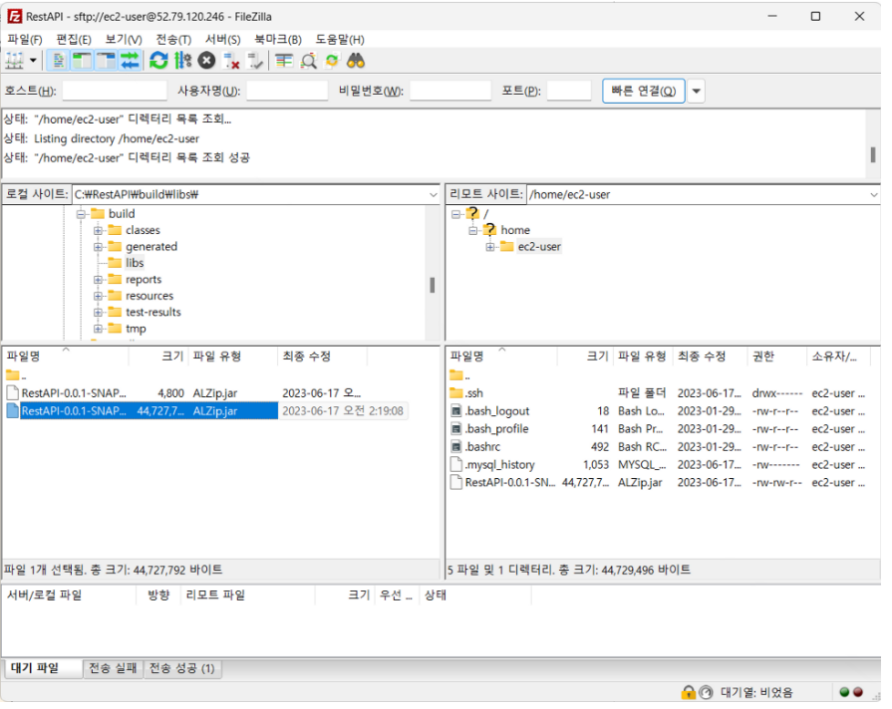The height and width of the screenshot is (709, 892).
Task: Focus the 호스트 input field
Action: [x=115, y=91]
